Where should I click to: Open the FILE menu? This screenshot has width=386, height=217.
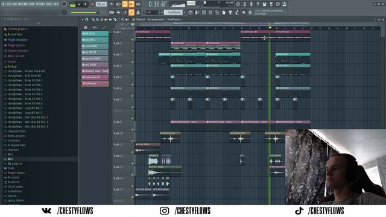pyautogui.click(x=4, y=4)
